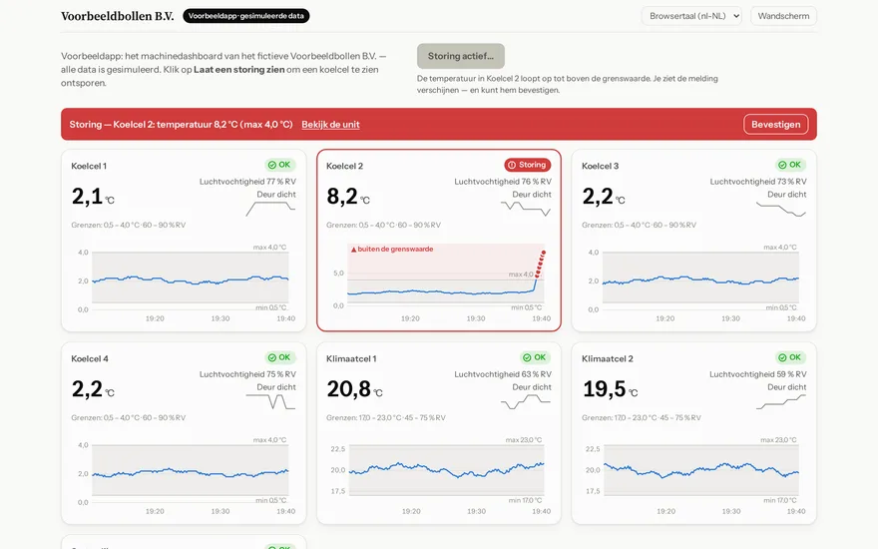878x549 pixels.
Task: Click the 20,8 °C reading in Klimaatcel 1
Action: tap(354, 388)
